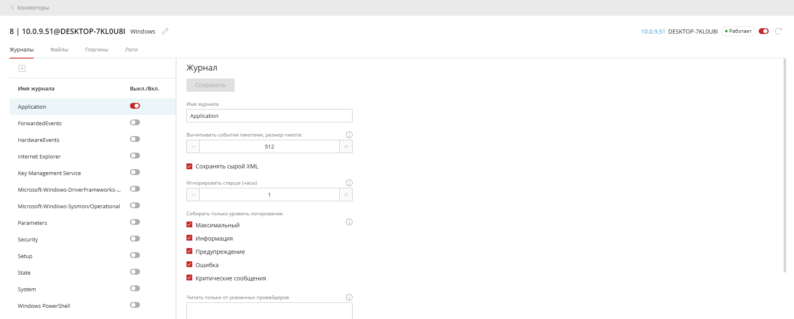Uncheck Ошибка logging level
This screenshot has width=794, height=319.
[x=189, y=265]
